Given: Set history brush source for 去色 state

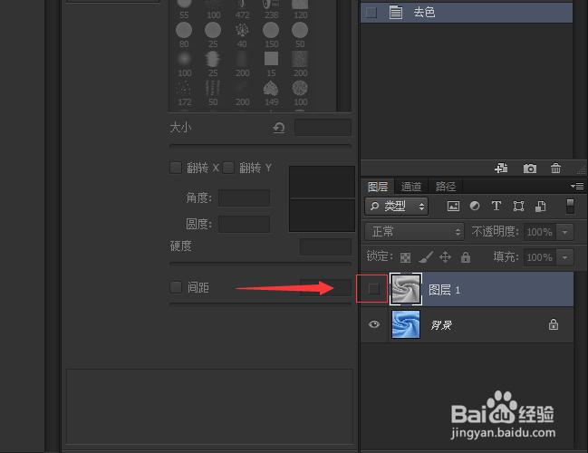Looking at the screenshot, I should tap(371, 13).
